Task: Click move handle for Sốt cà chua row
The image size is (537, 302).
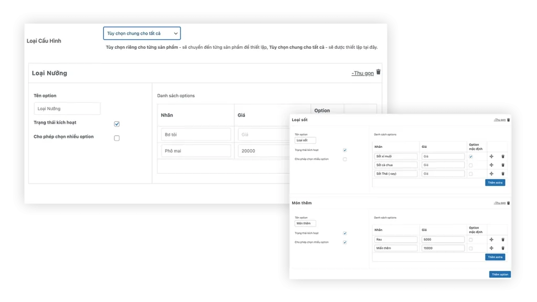Action: [x=491, y=165]
